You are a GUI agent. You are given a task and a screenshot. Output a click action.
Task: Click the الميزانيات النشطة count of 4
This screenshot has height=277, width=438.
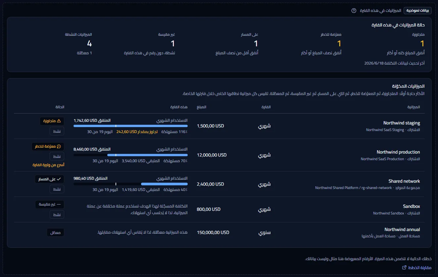89,44
